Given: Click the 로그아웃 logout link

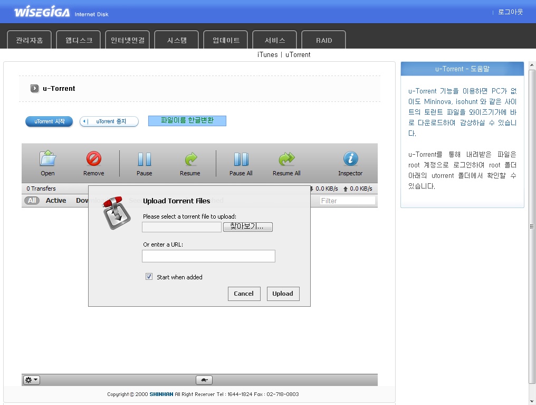Looking at the screenshot, I should [510, 12].
